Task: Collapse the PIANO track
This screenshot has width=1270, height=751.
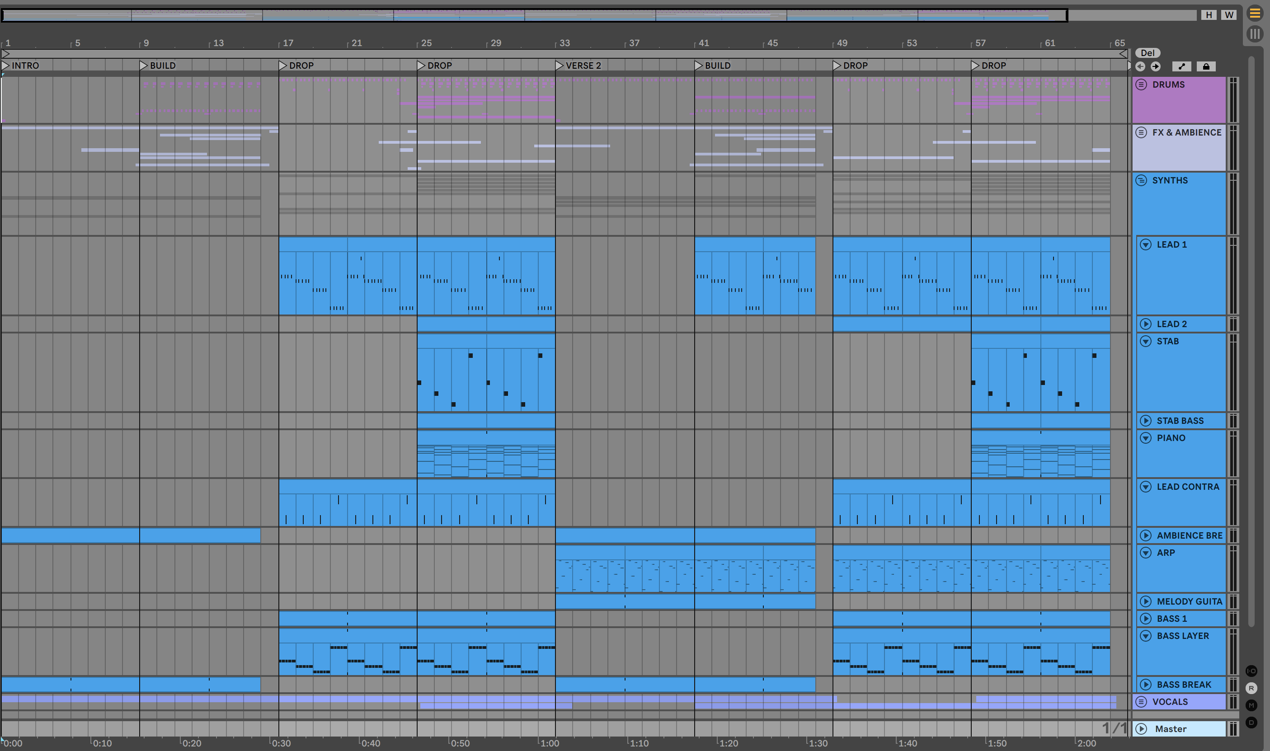Action: point(1145,438)
